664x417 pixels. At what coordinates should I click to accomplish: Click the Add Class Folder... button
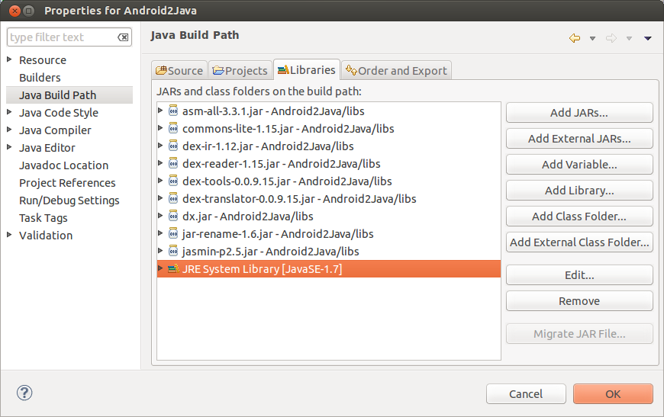(579, 217)
